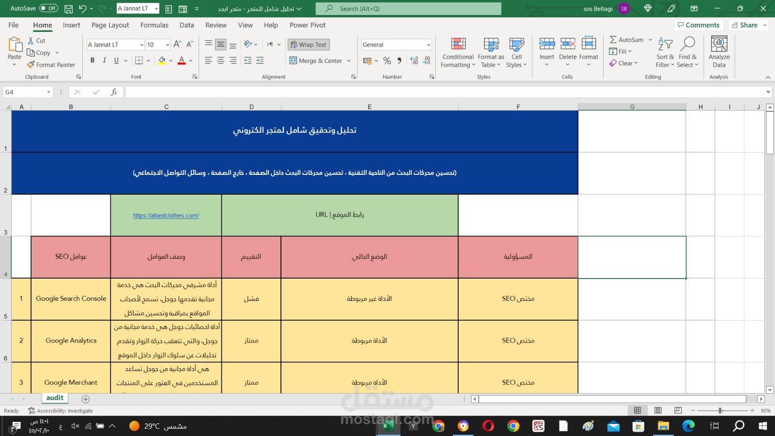Click Increase Indent icon
The width and height of the screenshot is (775, 436).
coord(260,61)
